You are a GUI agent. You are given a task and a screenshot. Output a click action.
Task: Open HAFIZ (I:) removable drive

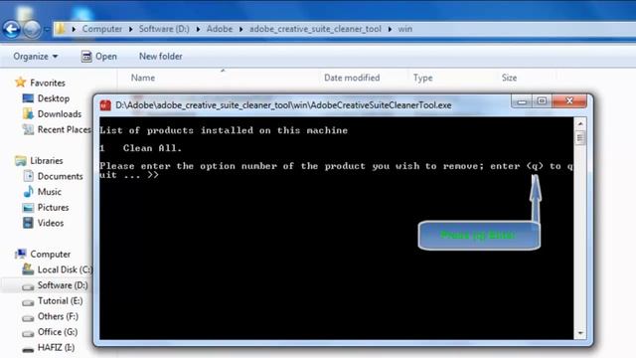[x=56, y=347]
